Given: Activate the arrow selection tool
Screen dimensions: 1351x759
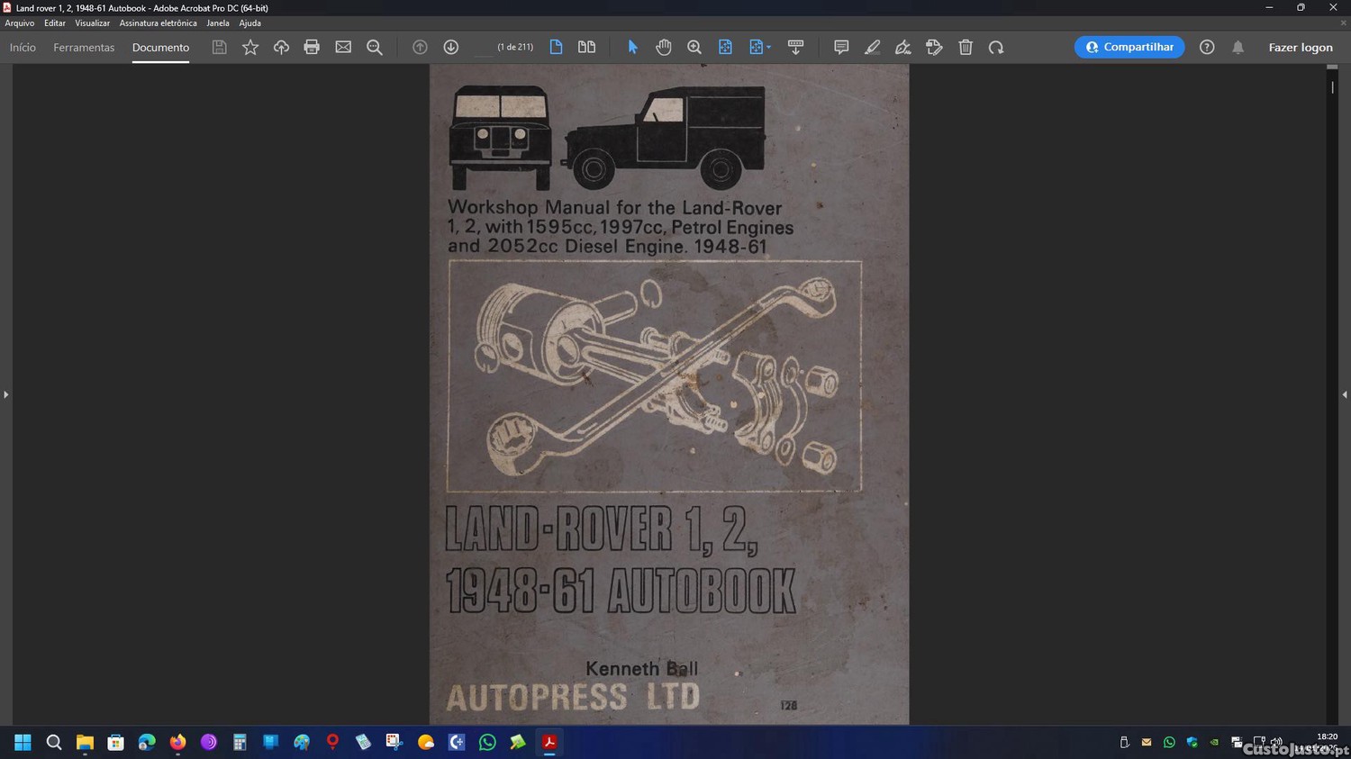Looking at the screenshot, I should pos(632,47).
